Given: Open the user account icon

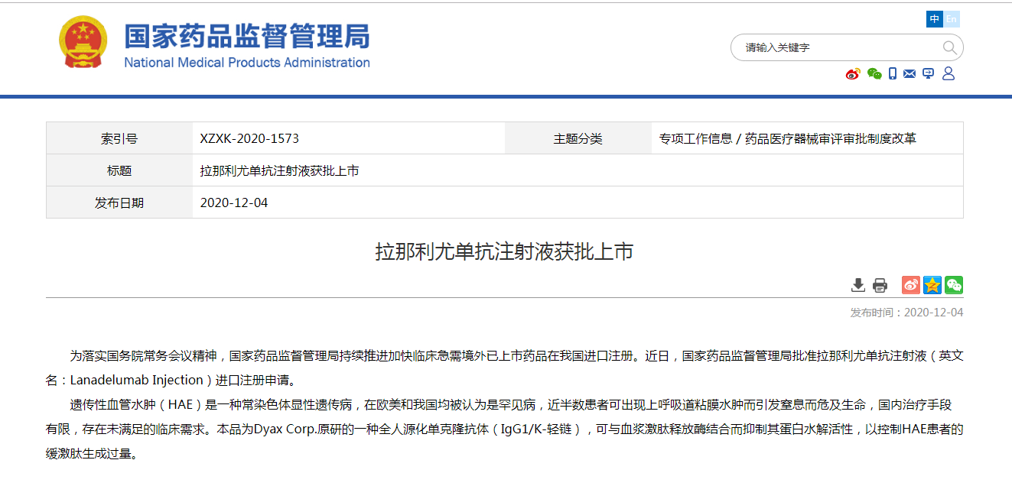Looking at the screenshot, I should tap(949, 74).
